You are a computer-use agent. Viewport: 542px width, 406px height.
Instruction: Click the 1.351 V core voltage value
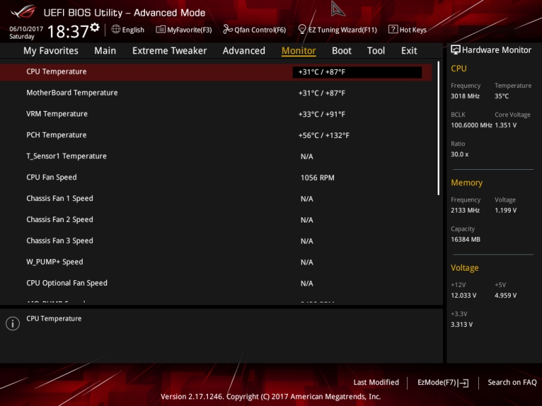point(505,125)
